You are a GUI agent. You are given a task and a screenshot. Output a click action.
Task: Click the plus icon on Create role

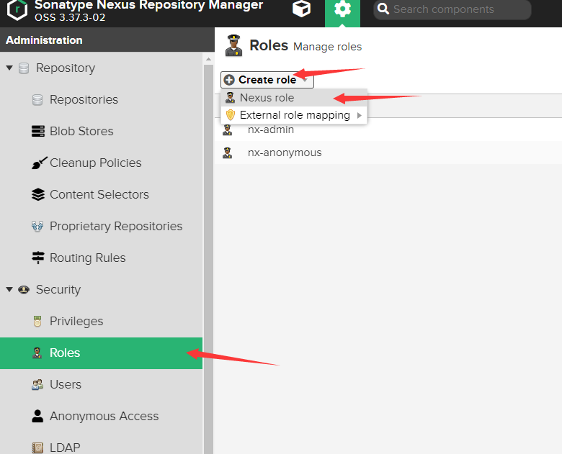pyautogui.click(x=229, y=80)
